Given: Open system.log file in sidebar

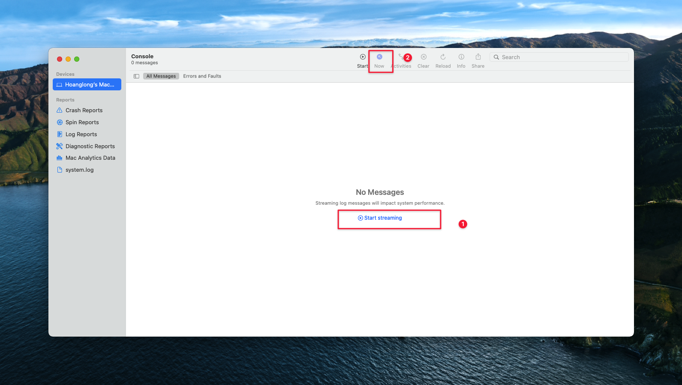Looking at the screenshot, I should pos(79,170).
